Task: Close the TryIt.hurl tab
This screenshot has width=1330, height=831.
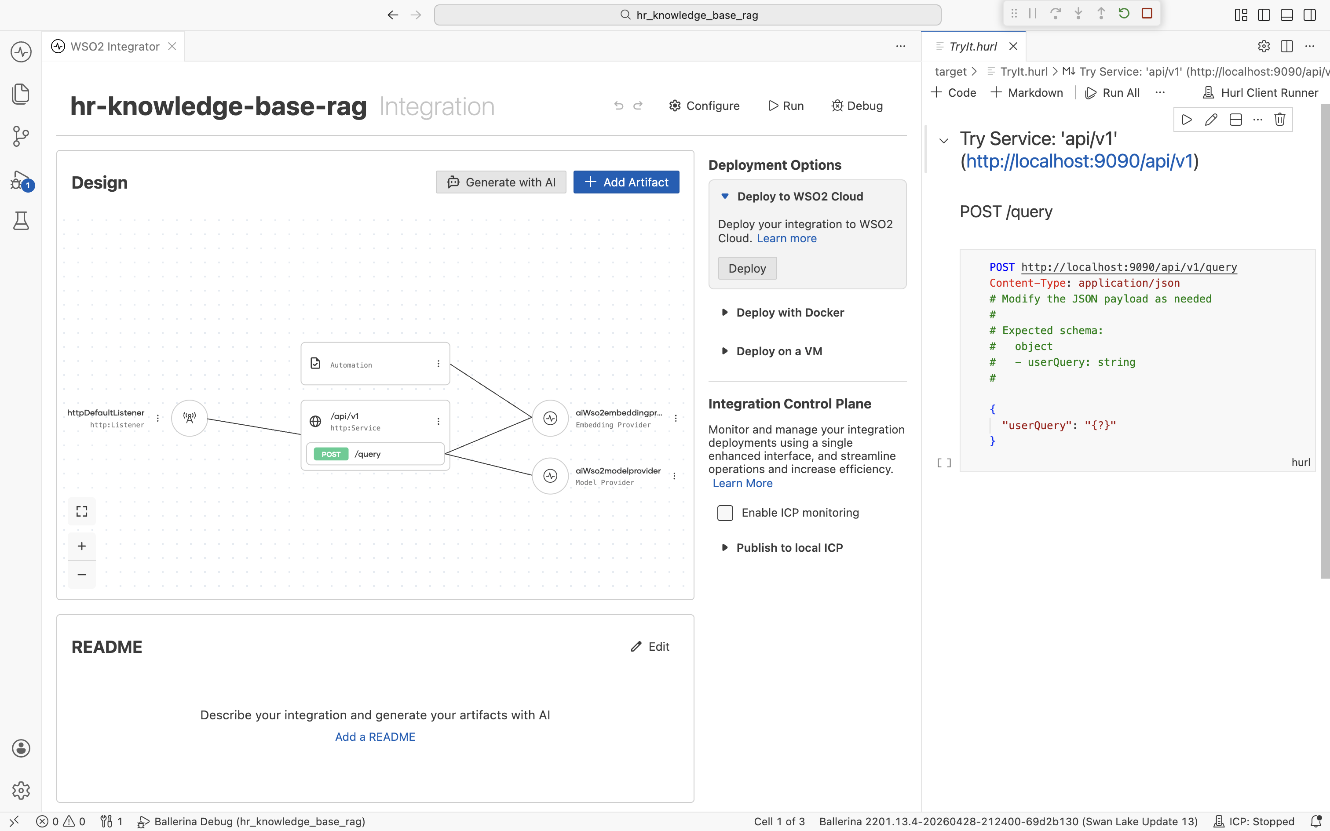Action: (1013, 46)
